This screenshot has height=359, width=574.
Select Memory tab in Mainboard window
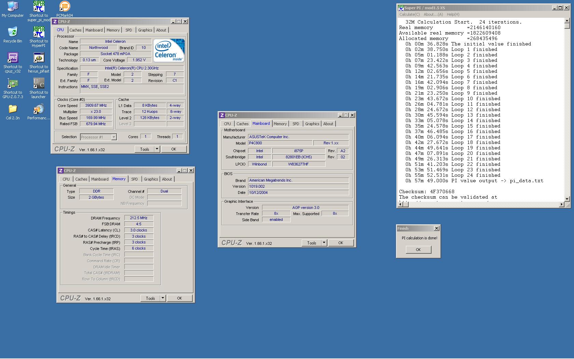coord(280,124)
